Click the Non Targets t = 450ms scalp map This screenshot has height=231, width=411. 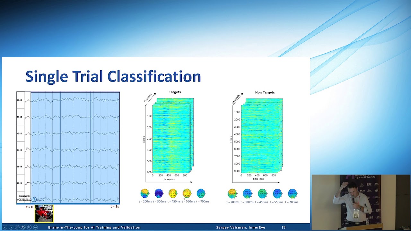point(262,193)
